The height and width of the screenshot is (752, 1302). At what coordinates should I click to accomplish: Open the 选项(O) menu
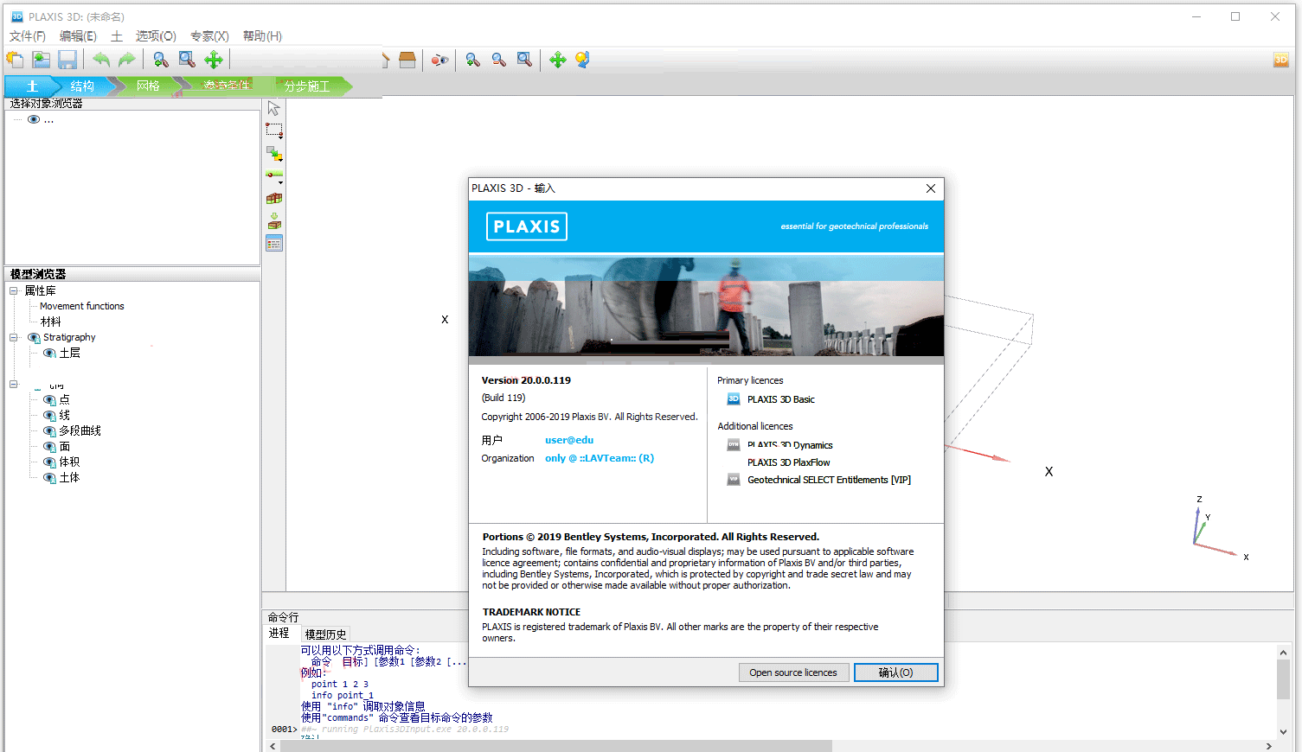[156, 35]
